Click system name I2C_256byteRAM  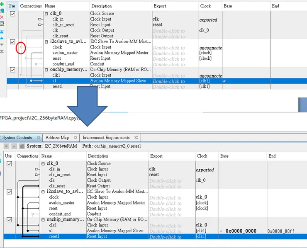pyautogui.click(x=61, y=146)
